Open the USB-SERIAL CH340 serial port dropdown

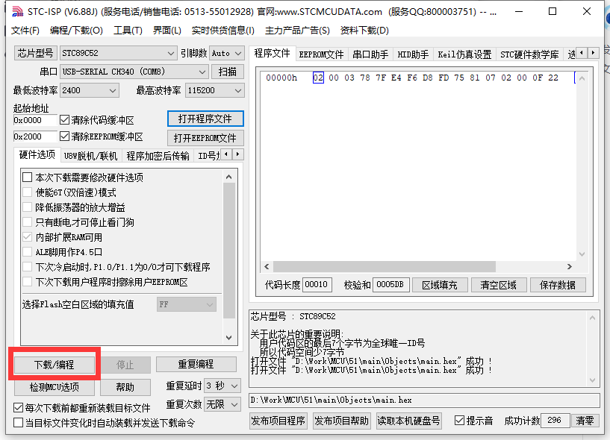pyautogui.click(x=202, y=72)
